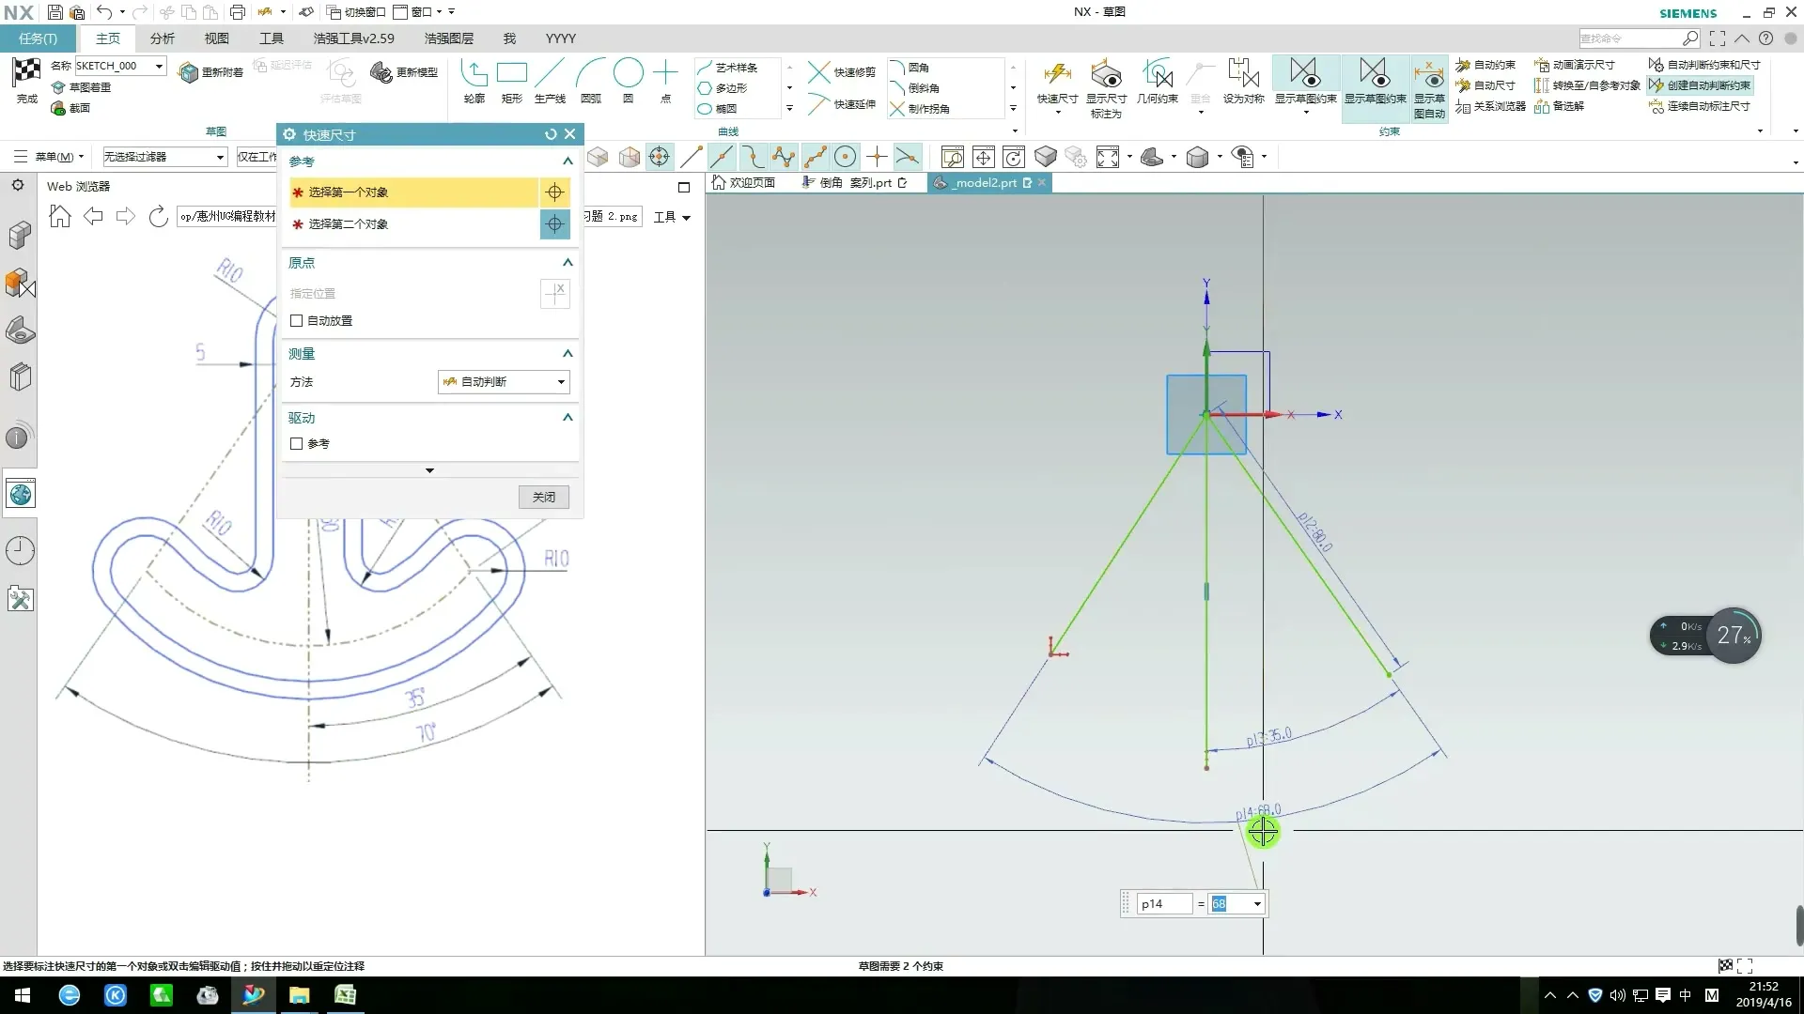Reload the Web browser page

coord(158,217)
